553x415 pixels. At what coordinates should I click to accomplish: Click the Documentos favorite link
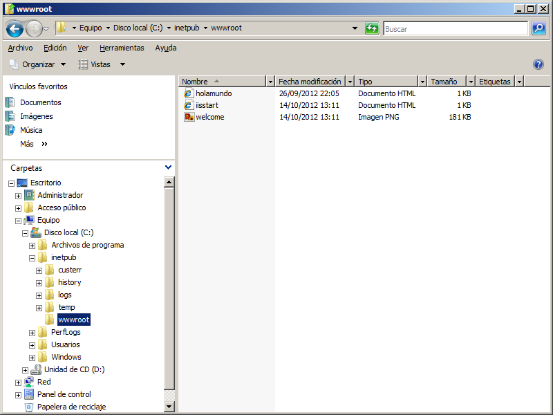34,101
